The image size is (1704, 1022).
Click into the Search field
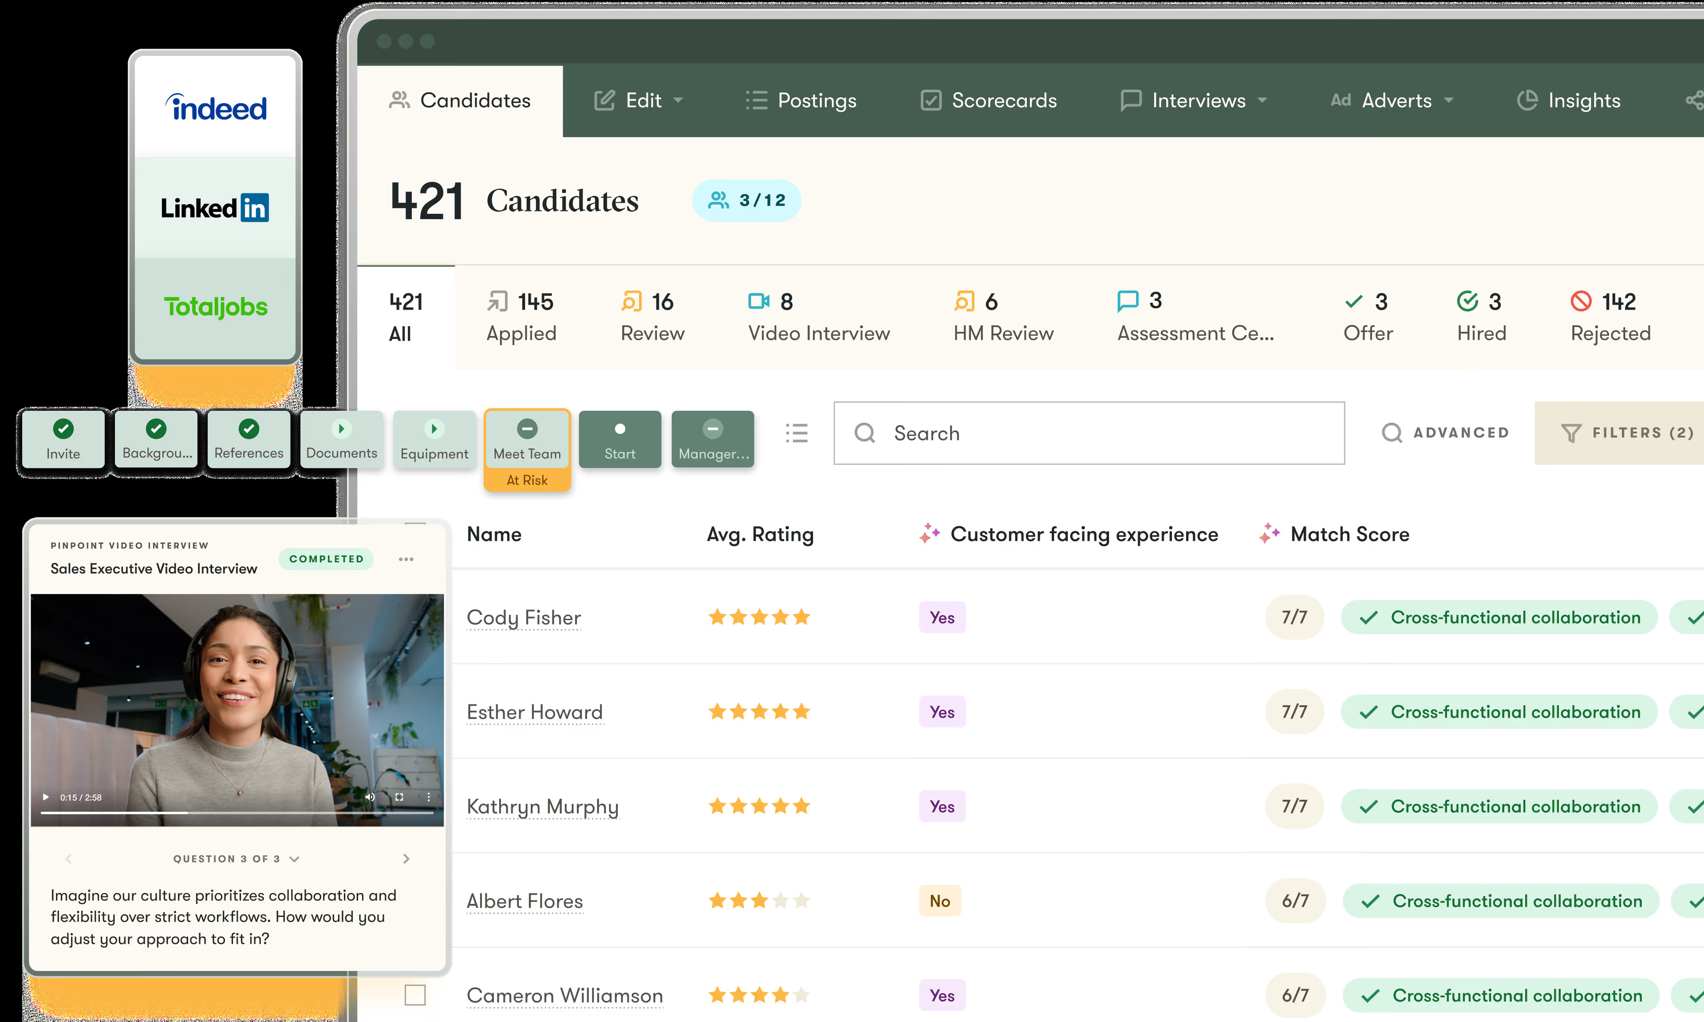[x=1089, y=433]
